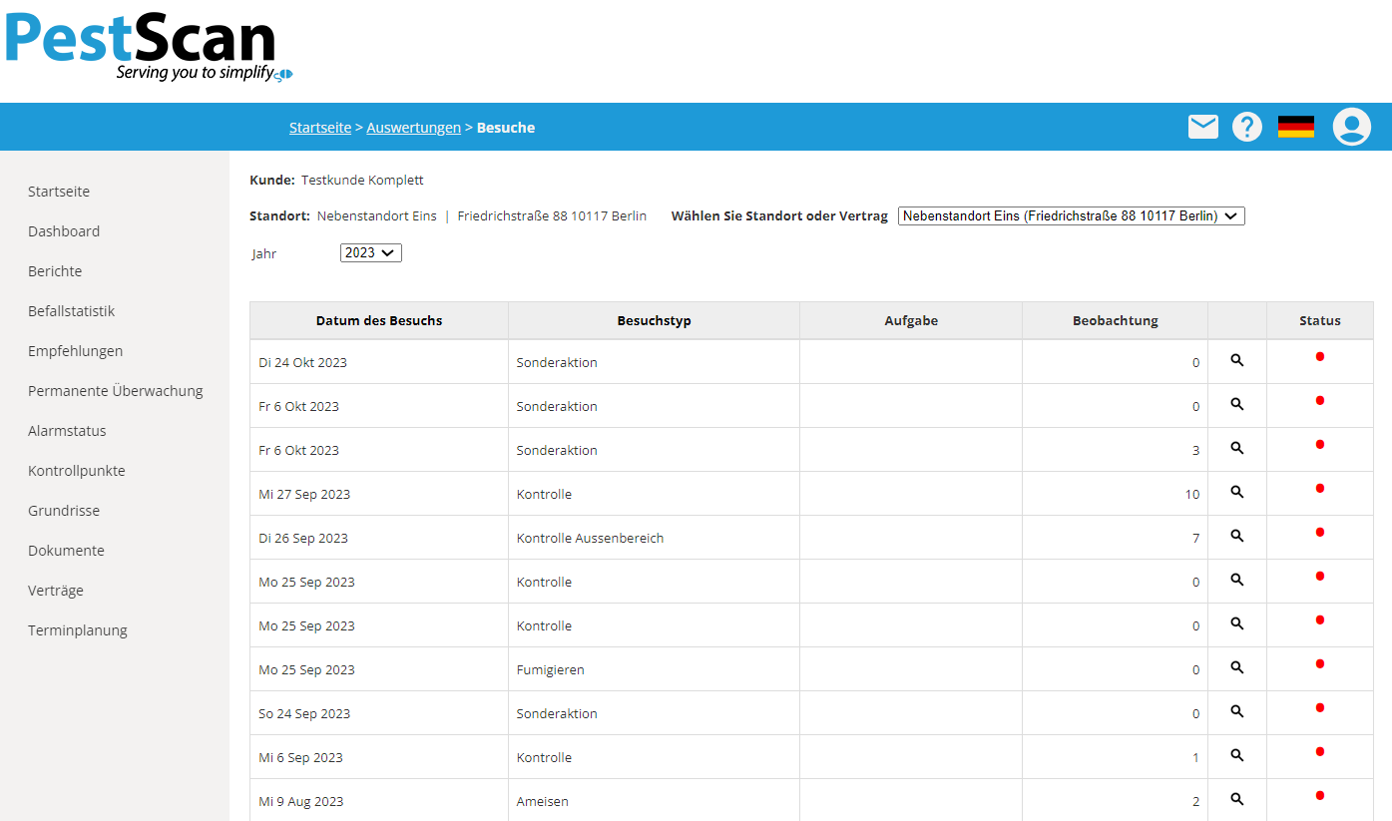Click the Mi 9 Aug 2023 date cell

379,801
